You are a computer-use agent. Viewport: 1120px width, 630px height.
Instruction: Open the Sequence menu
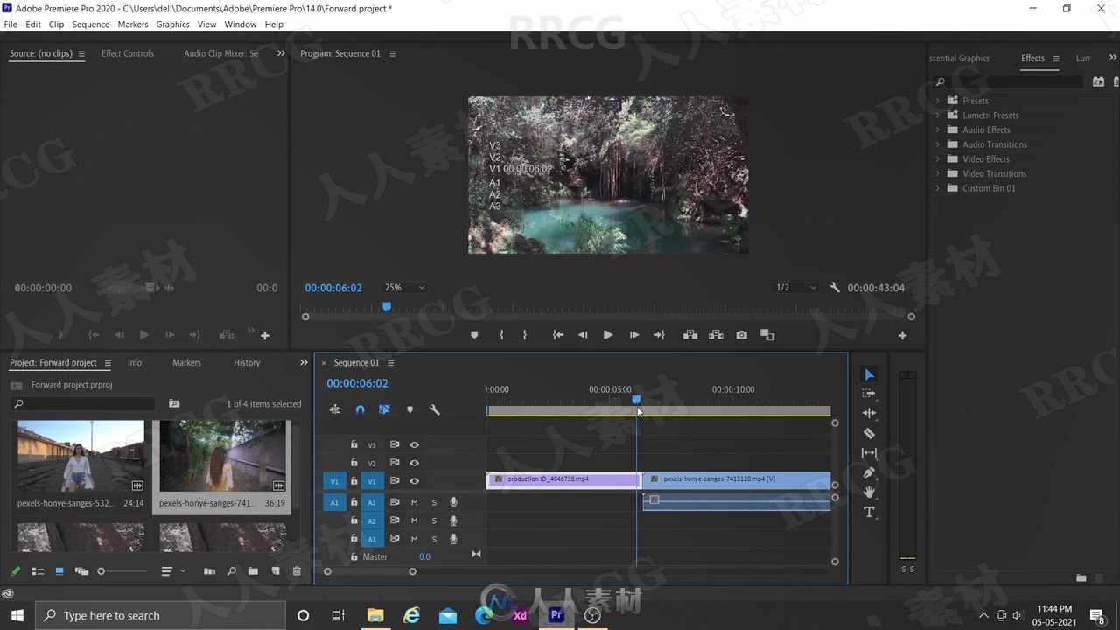[90, 24]
